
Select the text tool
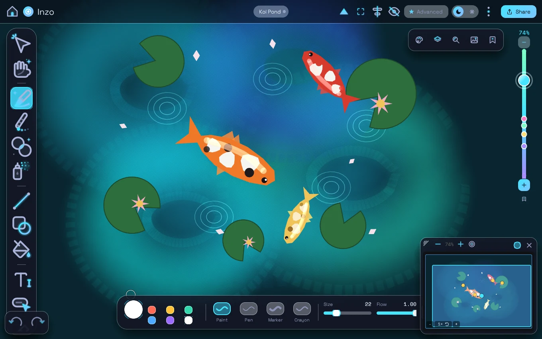(22, 280)
